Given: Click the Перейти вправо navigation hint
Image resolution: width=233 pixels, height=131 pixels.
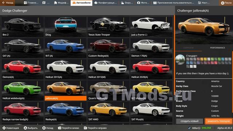Looking at the screenshot, I should [x=95, y=128].
